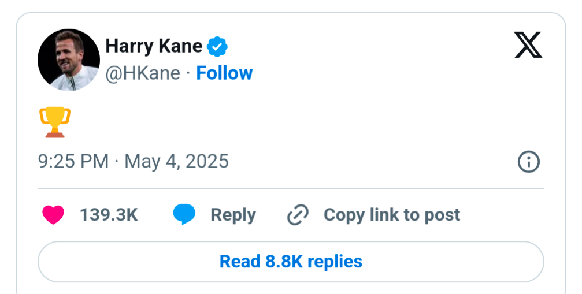This screenshot has width=582, height=294.
Task: Click the chain link icon
Action: pyautogui.click(x=298, y=215)
